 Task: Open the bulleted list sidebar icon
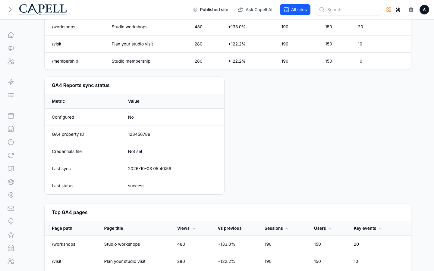pyautogui.click(x=11, y=95)
